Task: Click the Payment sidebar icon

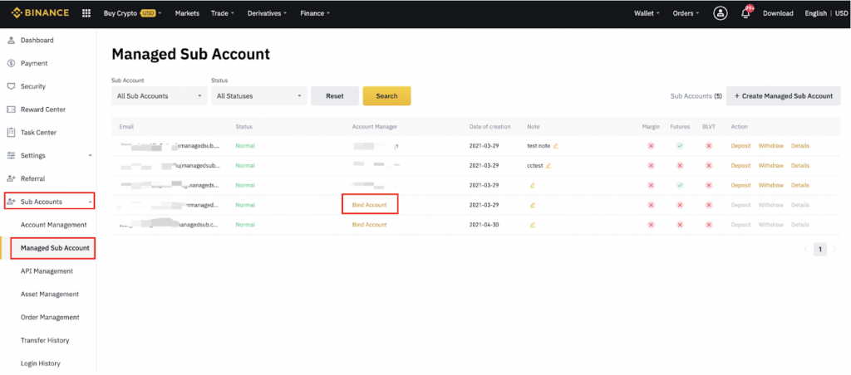Action: (x=11, y=63)
